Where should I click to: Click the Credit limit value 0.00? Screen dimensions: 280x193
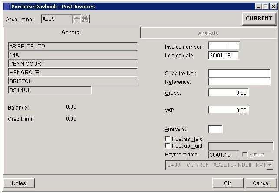[71, 119]
